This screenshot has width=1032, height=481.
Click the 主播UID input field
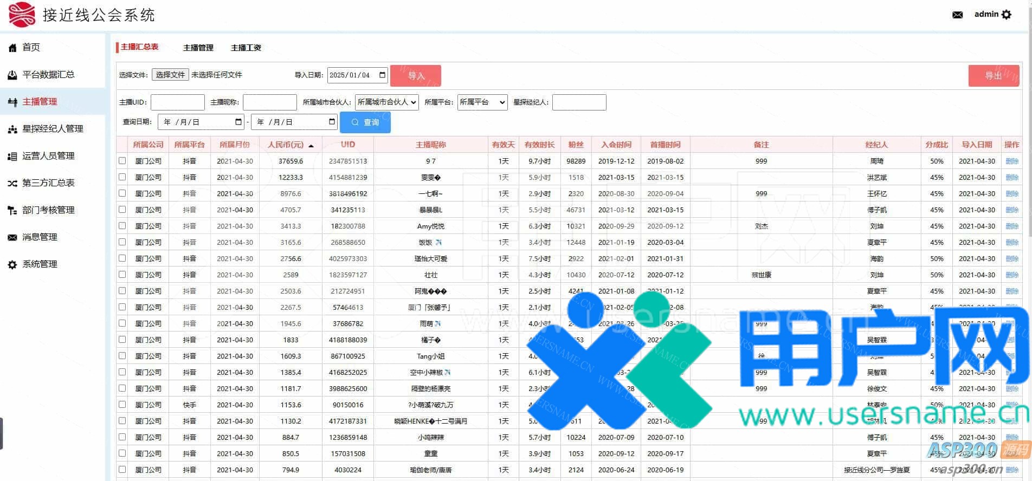point(177,102)
